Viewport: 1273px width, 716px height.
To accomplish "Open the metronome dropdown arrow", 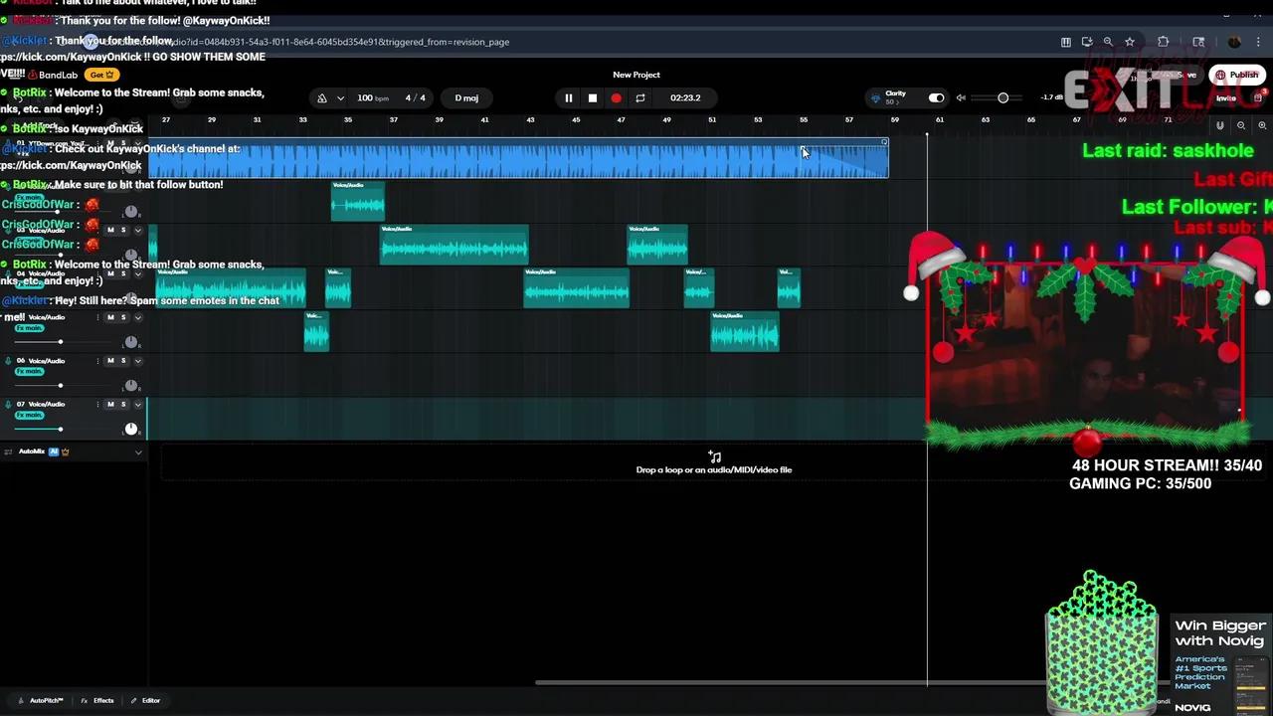I will (x=340, y=97).
